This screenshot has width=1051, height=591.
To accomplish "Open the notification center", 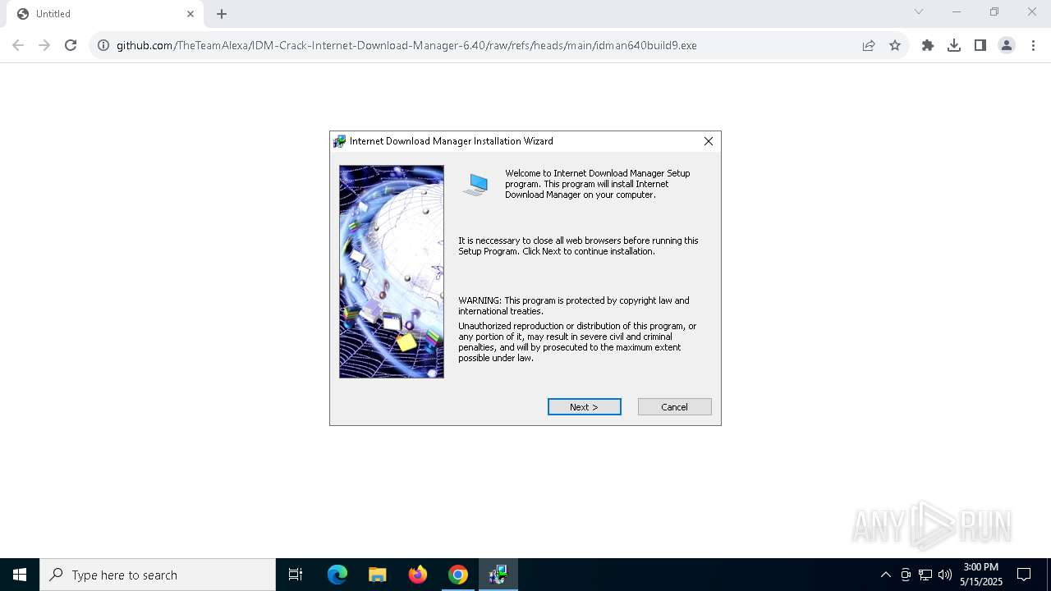I will (1024, 575).
